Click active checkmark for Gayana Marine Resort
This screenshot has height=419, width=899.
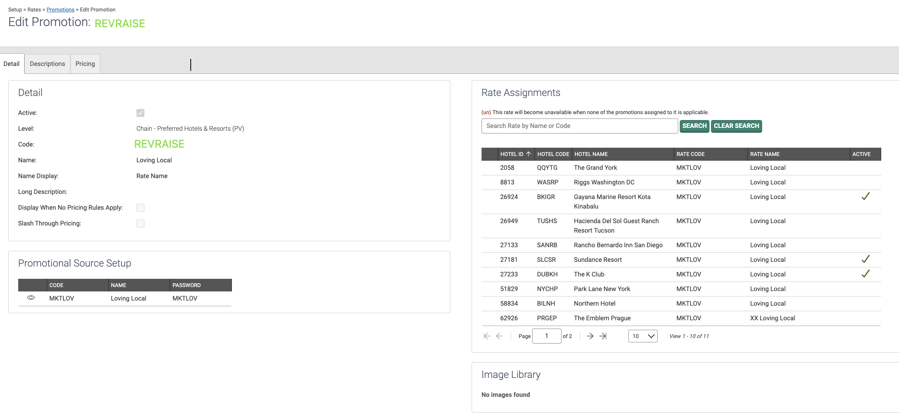click(x=865, y=196)
